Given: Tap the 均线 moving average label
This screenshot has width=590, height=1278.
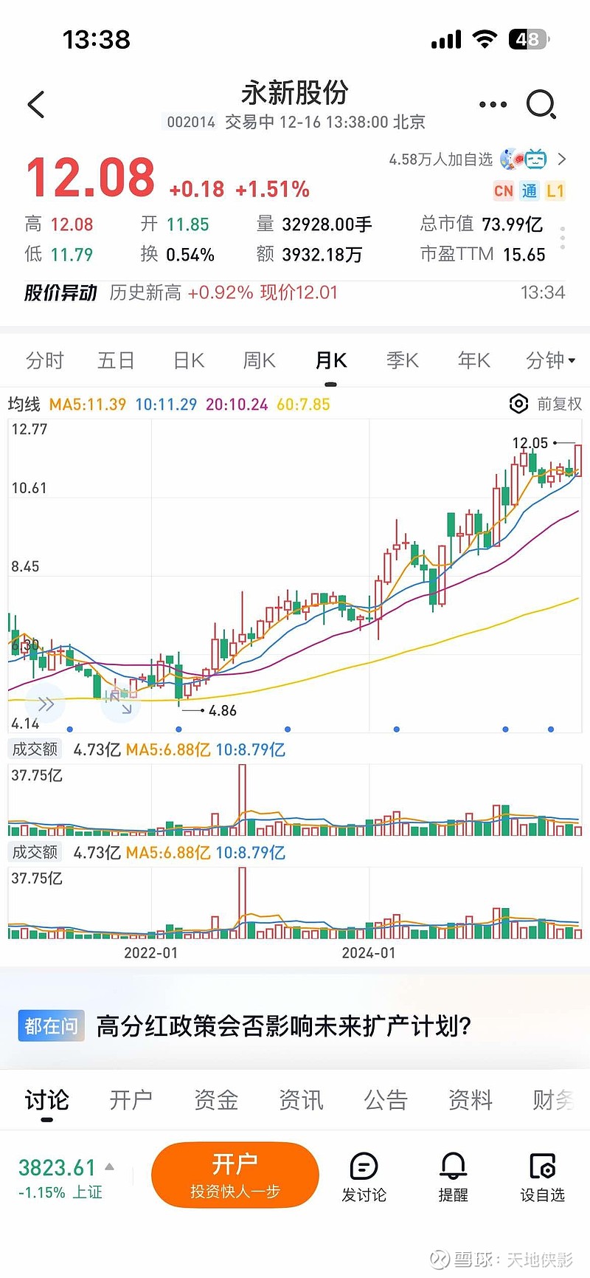Looking at the screenshot, I should pyautogui.click(x=24, y=404).
